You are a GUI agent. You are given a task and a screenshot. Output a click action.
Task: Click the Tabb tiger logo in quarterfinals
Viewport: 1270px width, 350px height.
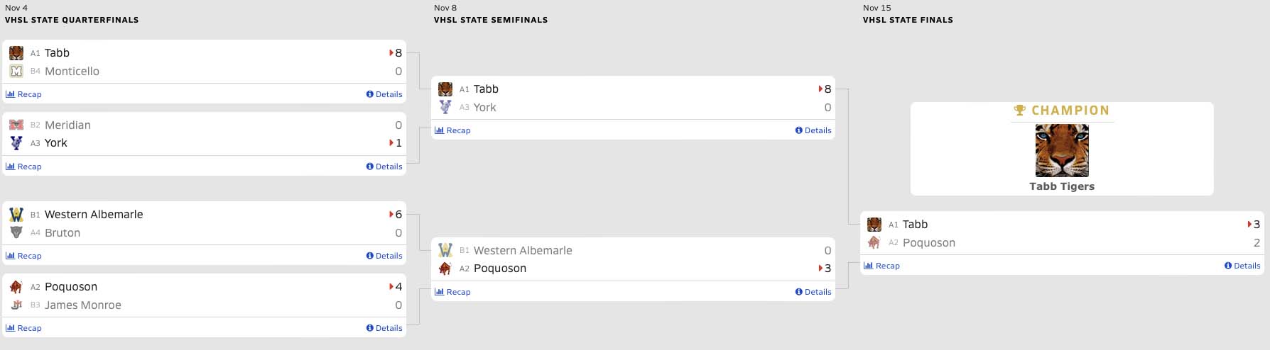(16, 53)
